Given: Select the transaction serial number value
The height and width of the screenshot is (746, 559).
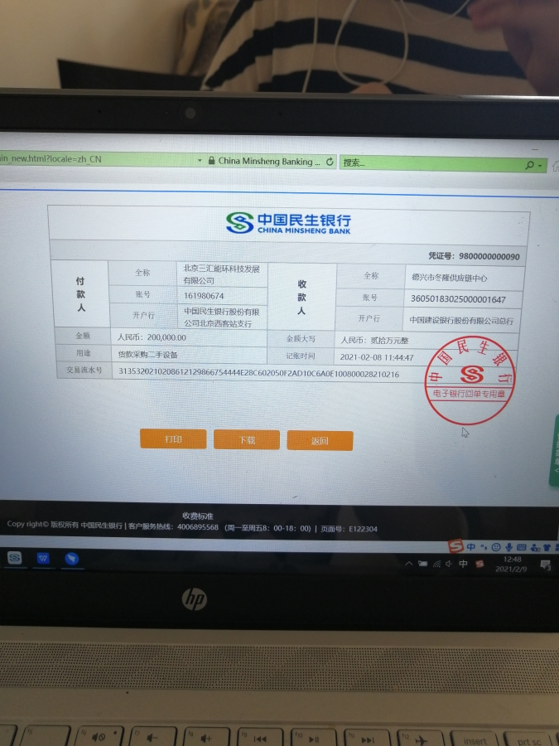Looking at the screenshot, I should tap(258, 372).
